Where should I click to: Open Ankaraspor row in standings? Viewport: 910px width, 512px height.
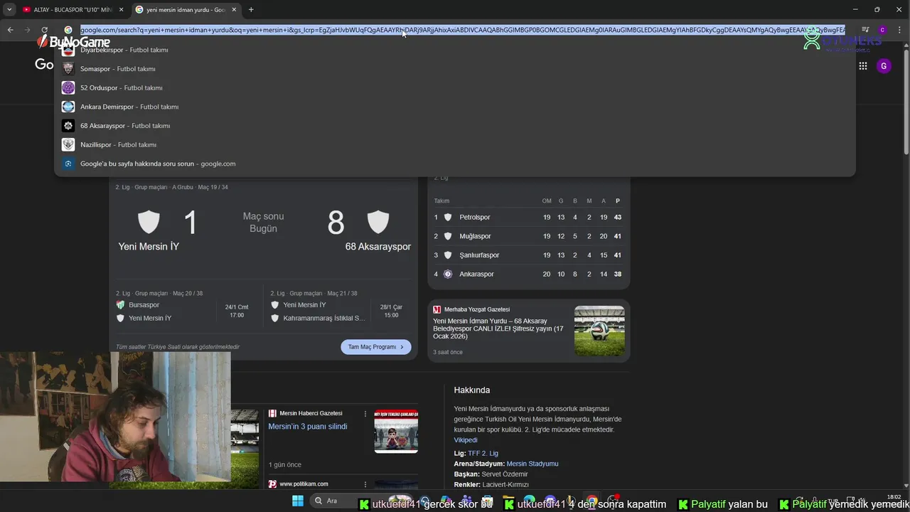point(528,274)
